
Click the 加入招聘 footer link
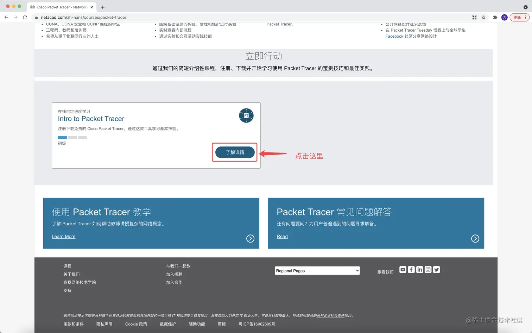click(174, 274)
